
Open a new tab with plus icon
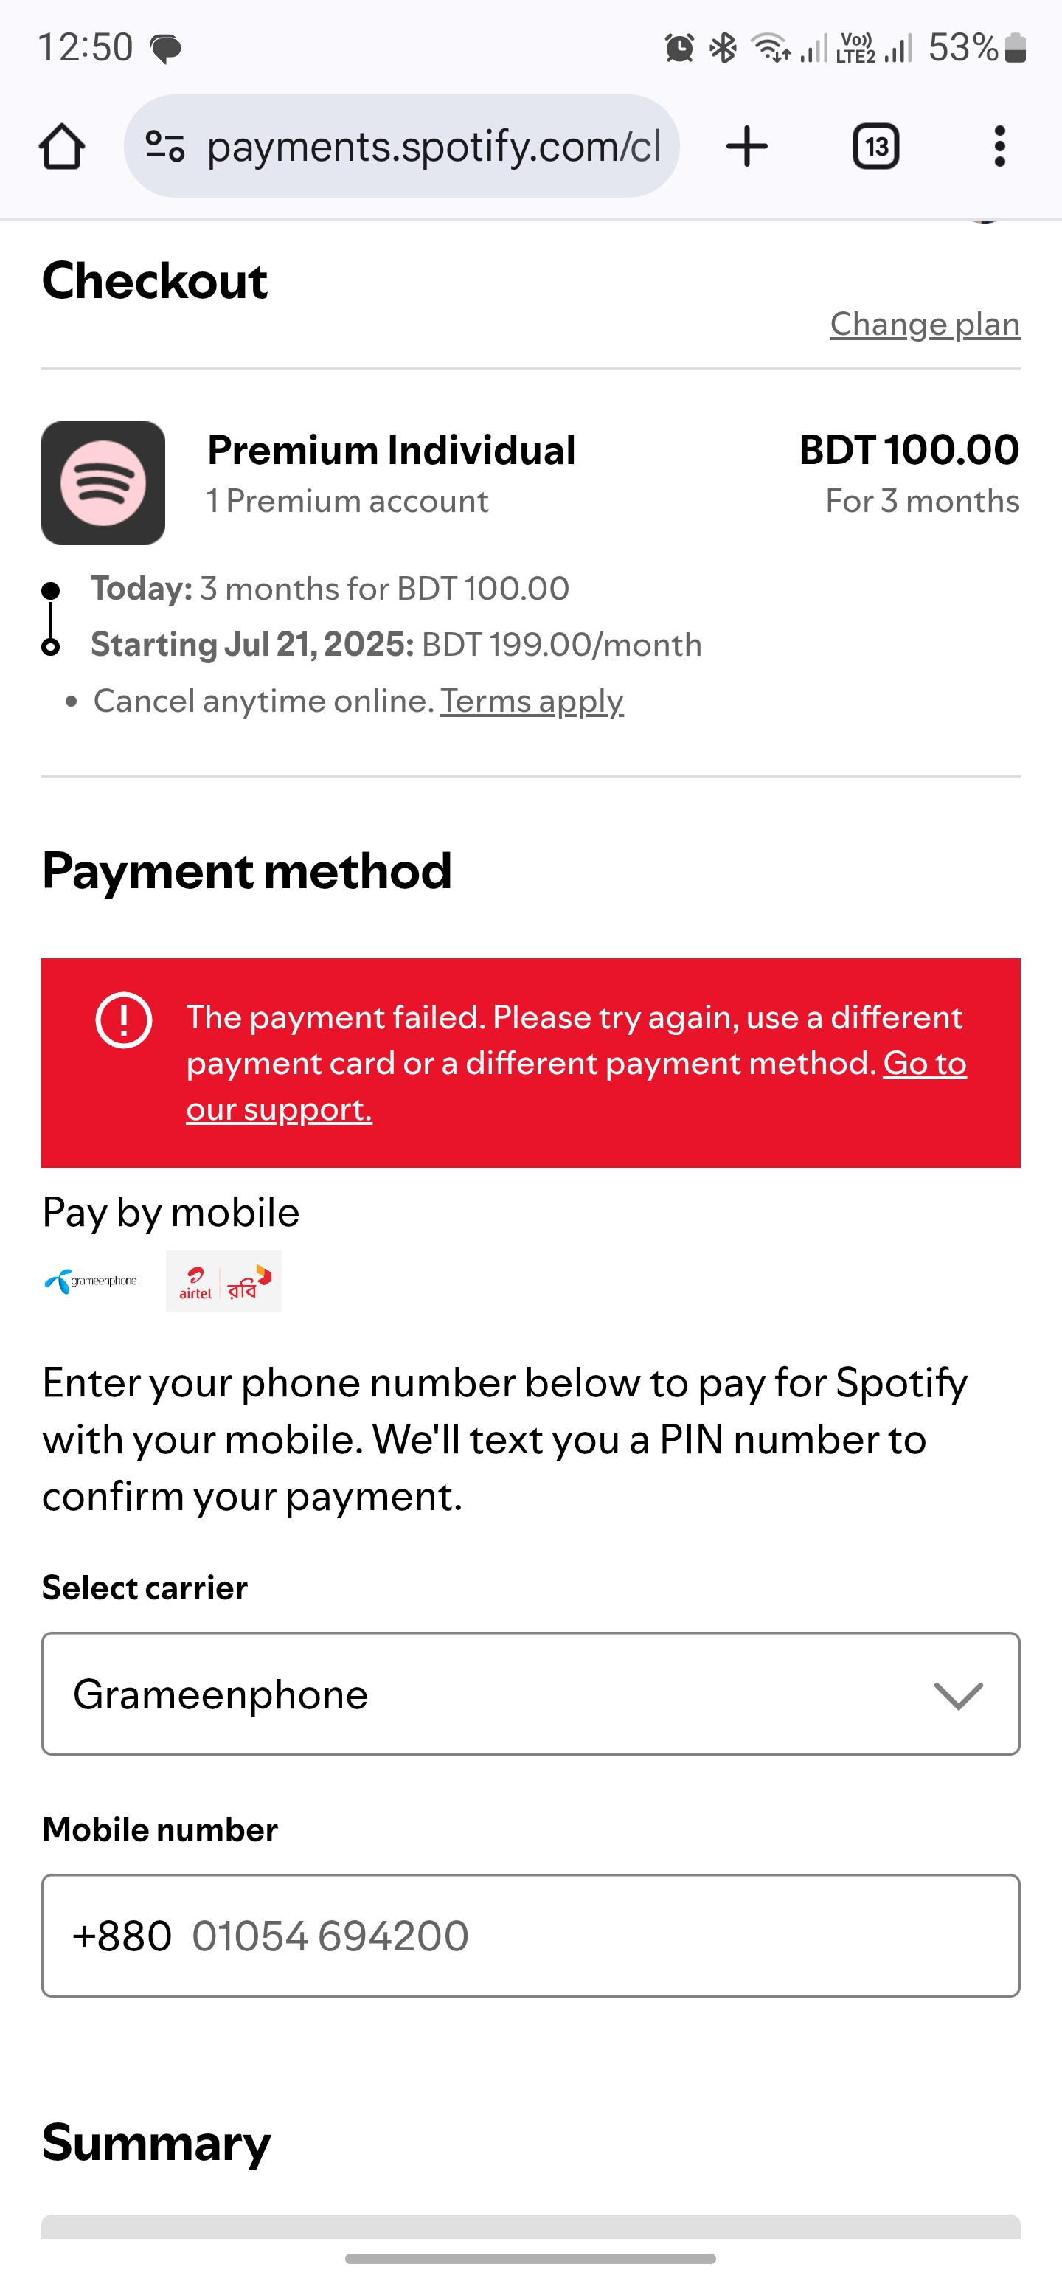(747, 146)
